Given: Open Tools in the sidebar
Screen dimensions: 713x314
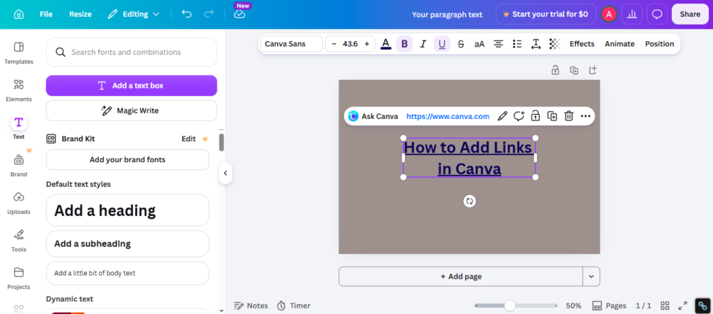Looking at the screenshot, I should pos(19,242).
